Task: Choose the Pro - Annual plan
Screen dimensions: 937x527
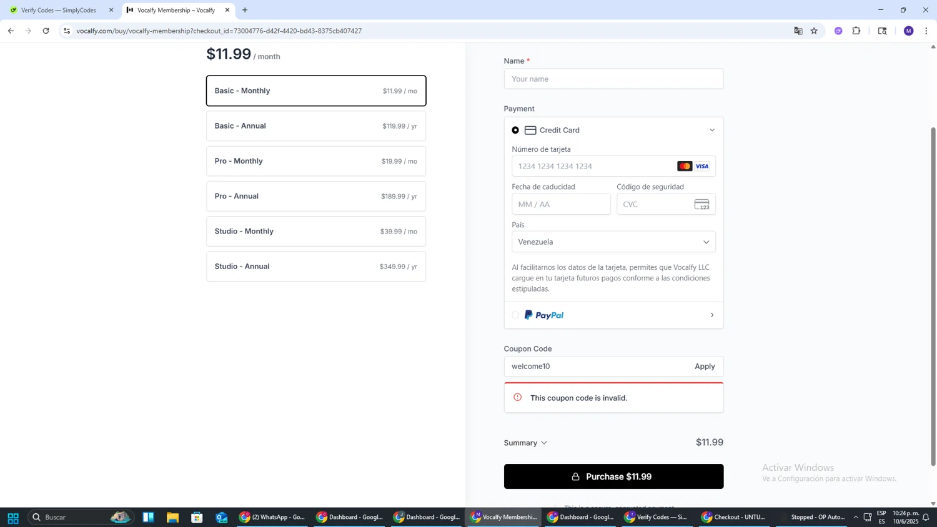Action: pyautogui.click(x=316, y=196)
